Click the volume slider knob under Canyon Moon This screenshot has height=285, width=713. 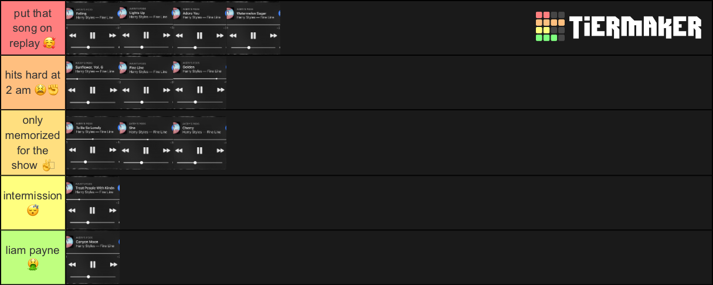coord(88,276)
